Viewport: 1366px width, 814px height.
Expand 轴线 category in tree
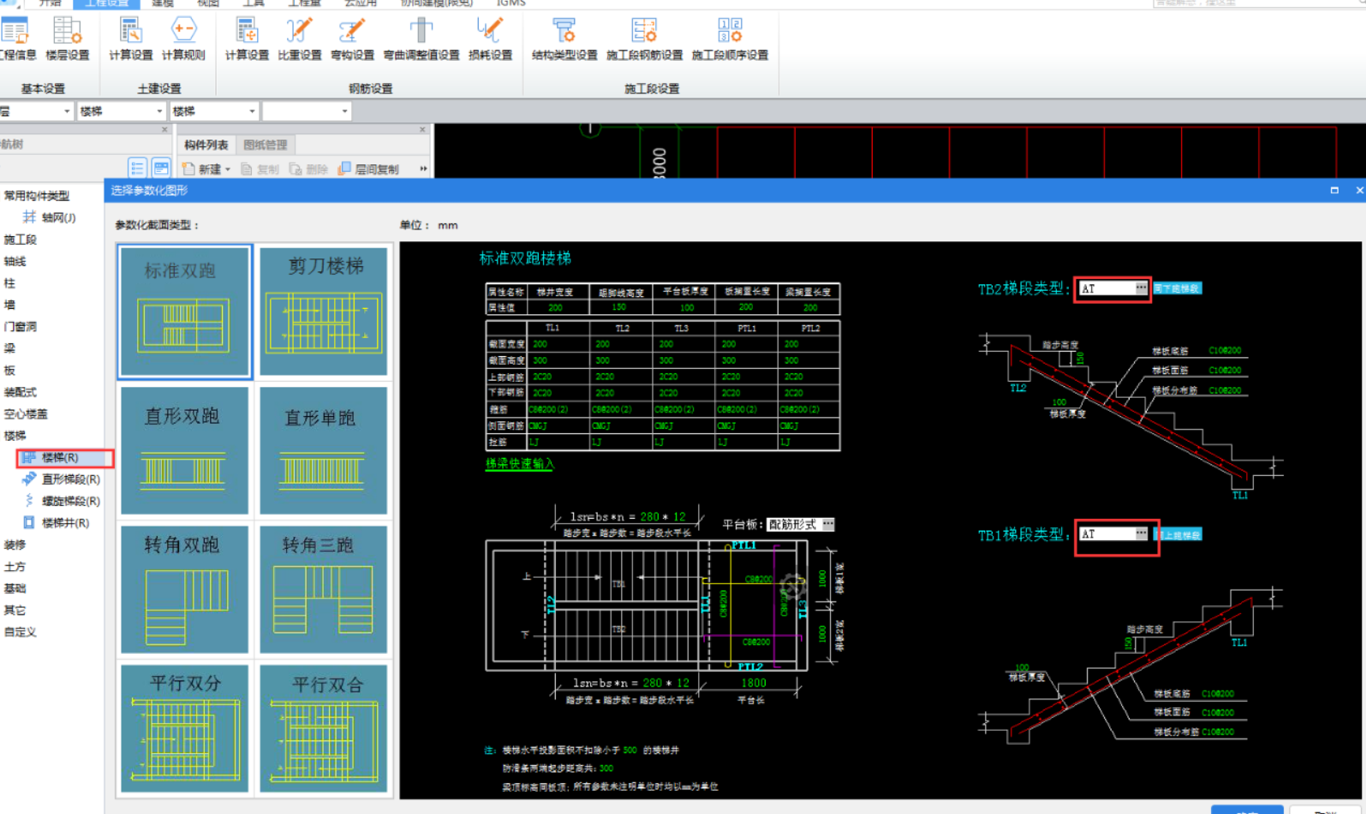pos(15,261)
